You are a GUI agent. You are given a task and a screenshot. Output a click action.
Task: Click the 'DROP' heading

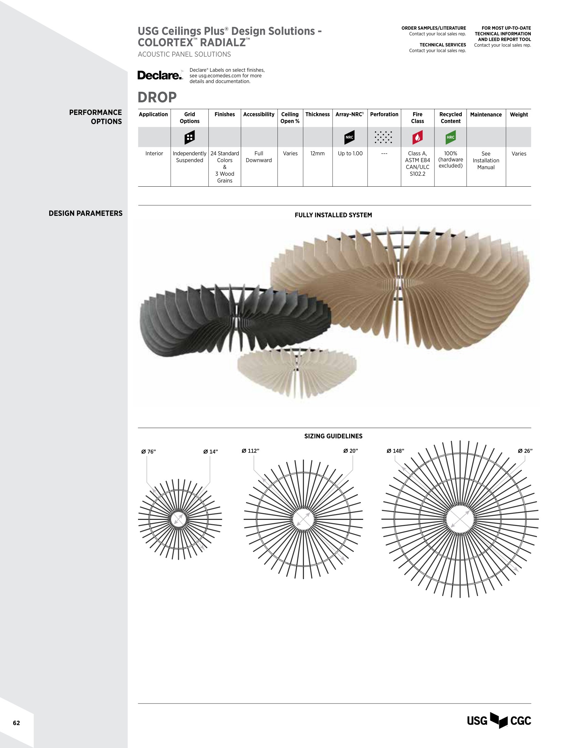[157, 97]
